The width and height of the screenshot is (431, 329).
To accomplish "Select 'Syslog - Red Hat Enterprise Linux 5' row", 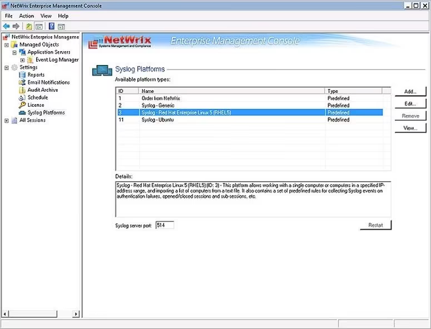I will pos(250,113).
